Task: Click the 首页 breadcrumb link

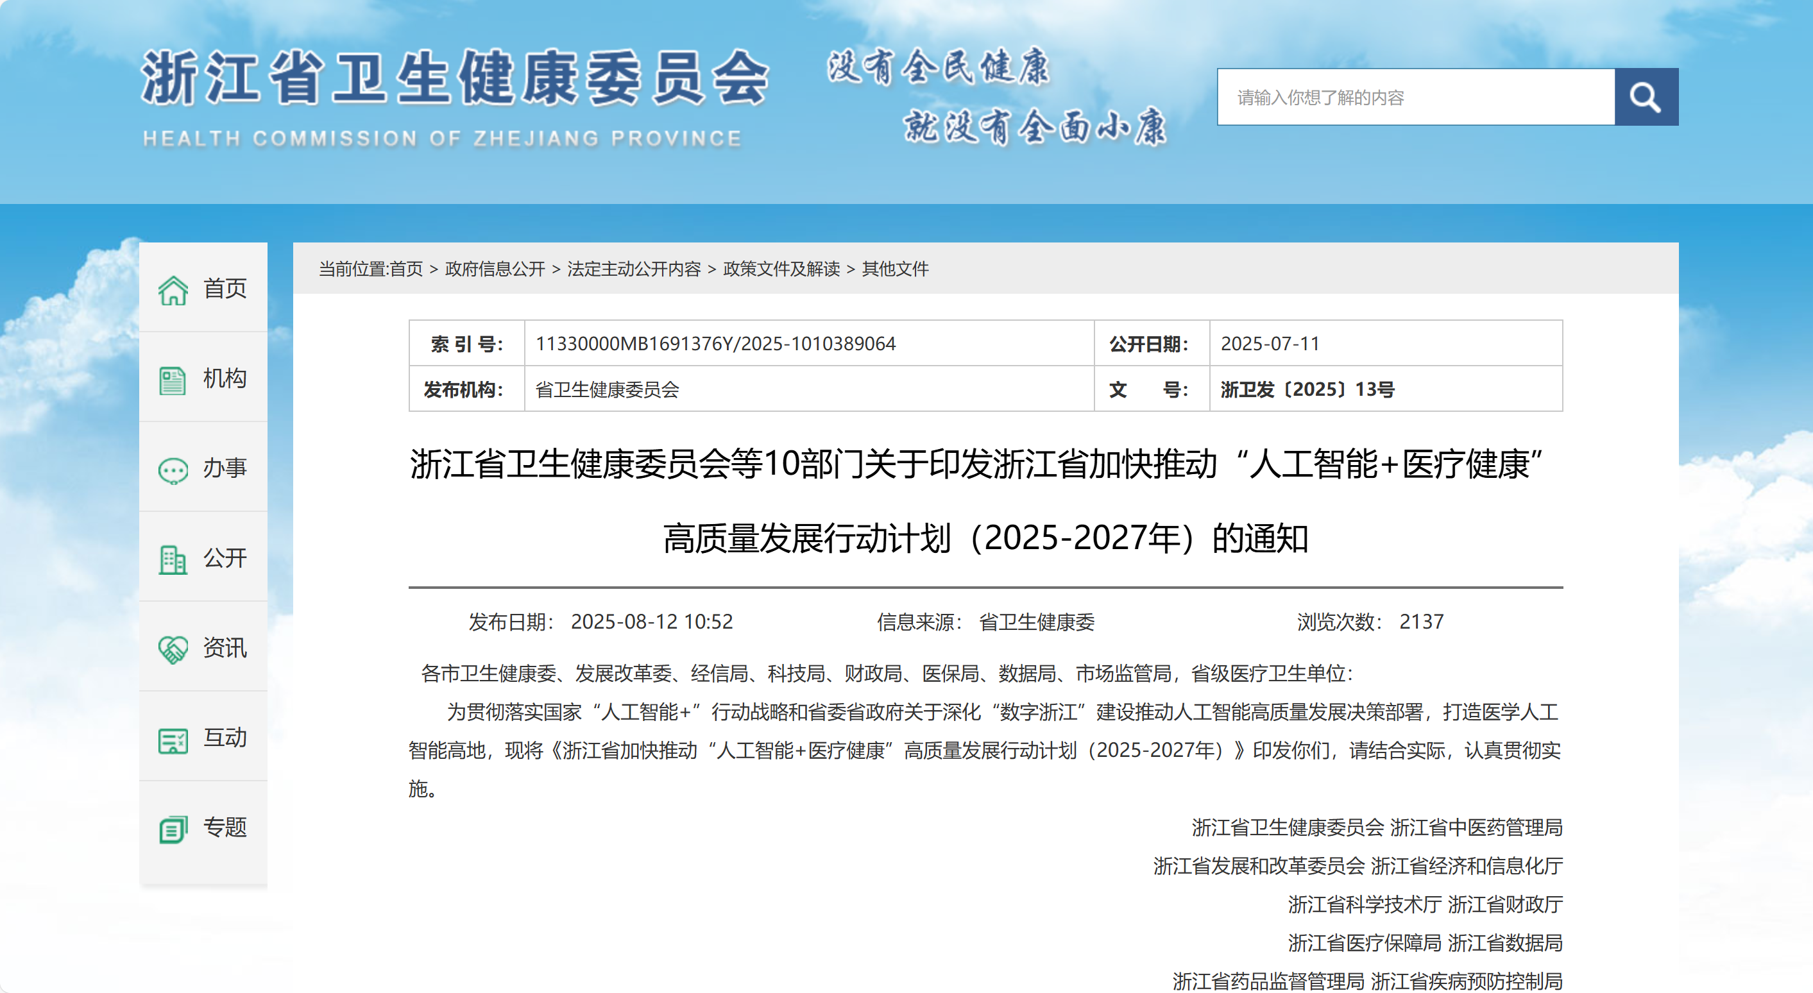Action: 406,269
